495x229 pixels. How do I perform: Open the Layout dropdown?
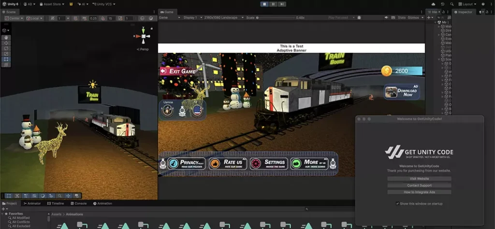(x=468, y=4)
